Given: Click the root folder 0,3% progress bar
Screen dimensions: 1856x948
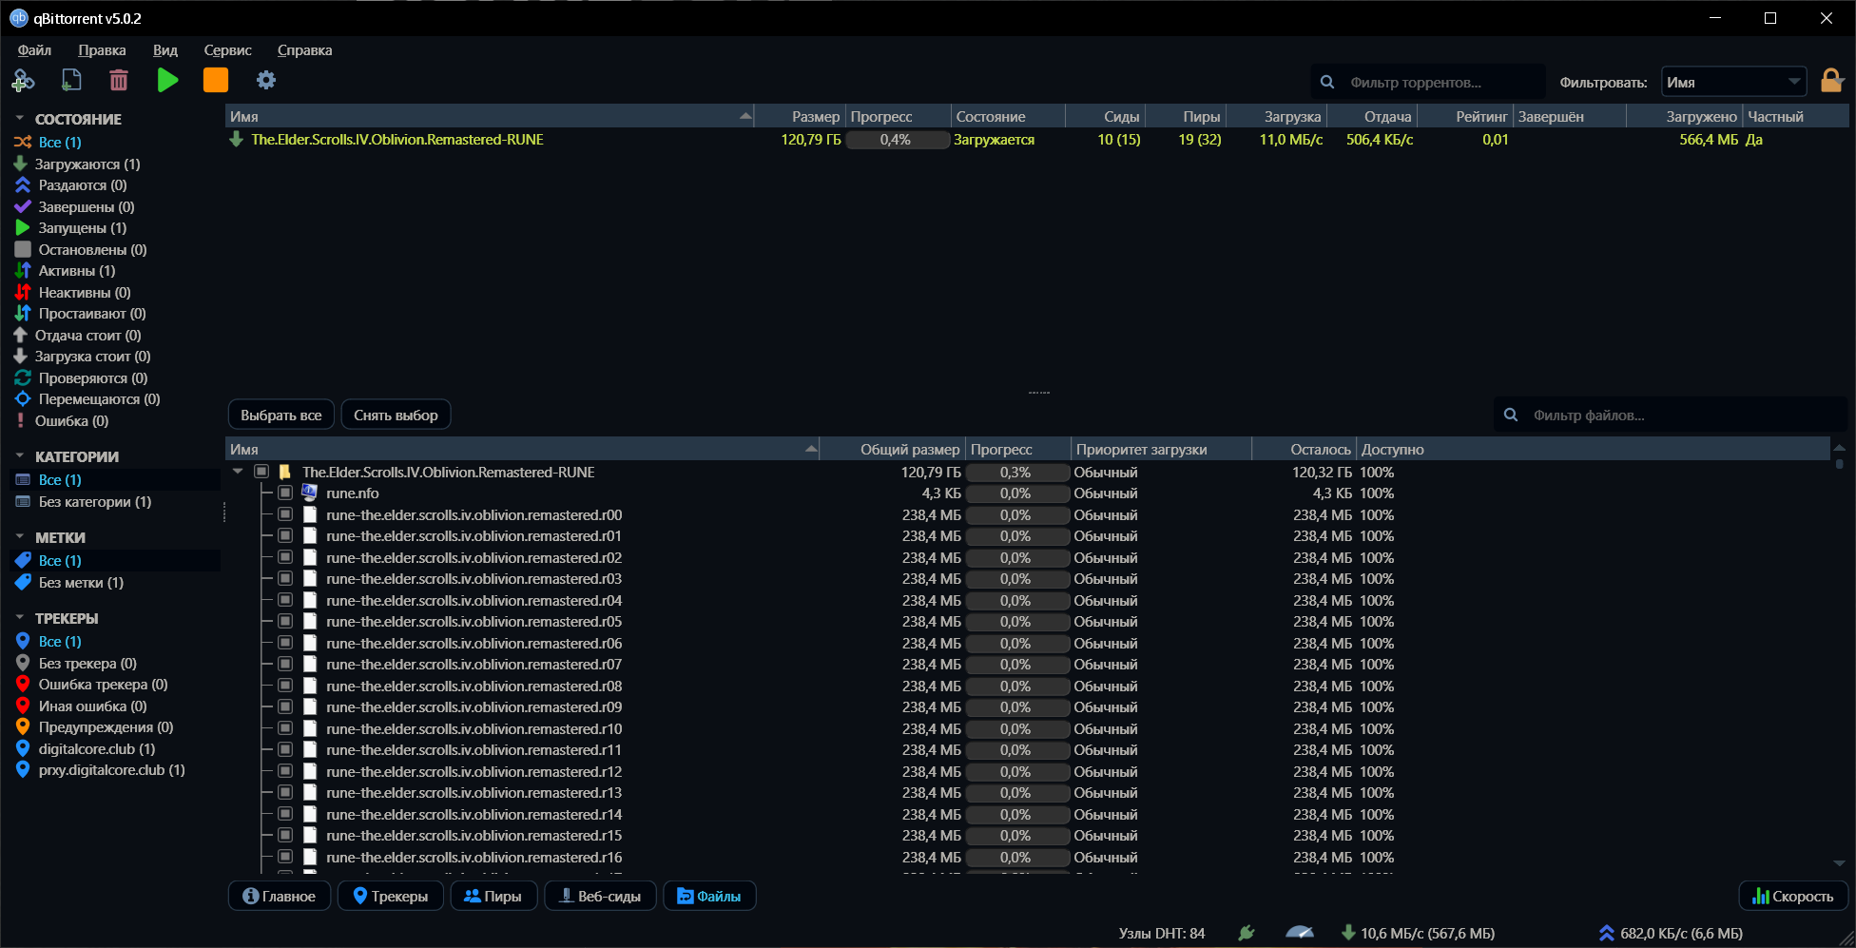Looking at the screenshot, I should (x=1016, y=472).
